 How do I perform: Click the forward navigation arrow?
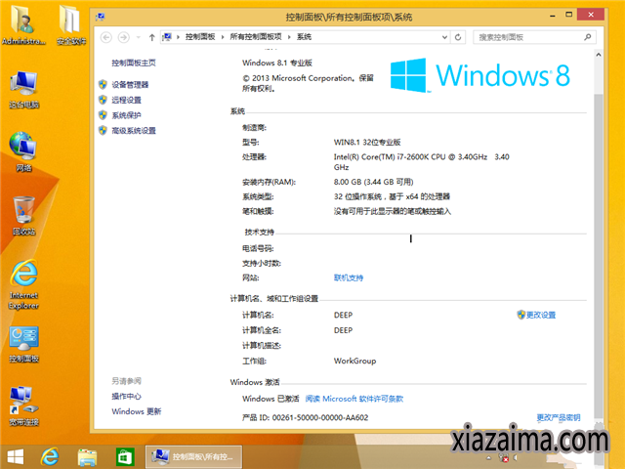(124, 37)
